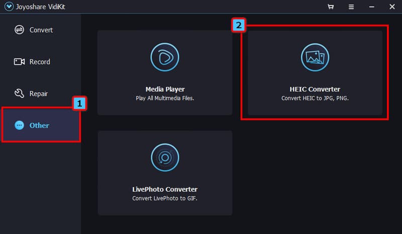Viewport: 402px width, 234px height.
Task: Click 'Convert HEIC to JPG, PNG.' text
Action: 315,98
